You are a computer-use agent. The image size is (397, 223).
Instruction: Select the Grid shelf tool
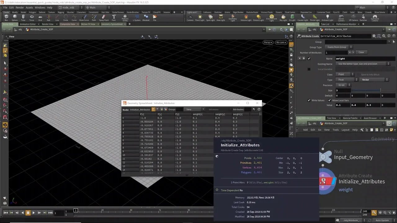coord(40,18)
